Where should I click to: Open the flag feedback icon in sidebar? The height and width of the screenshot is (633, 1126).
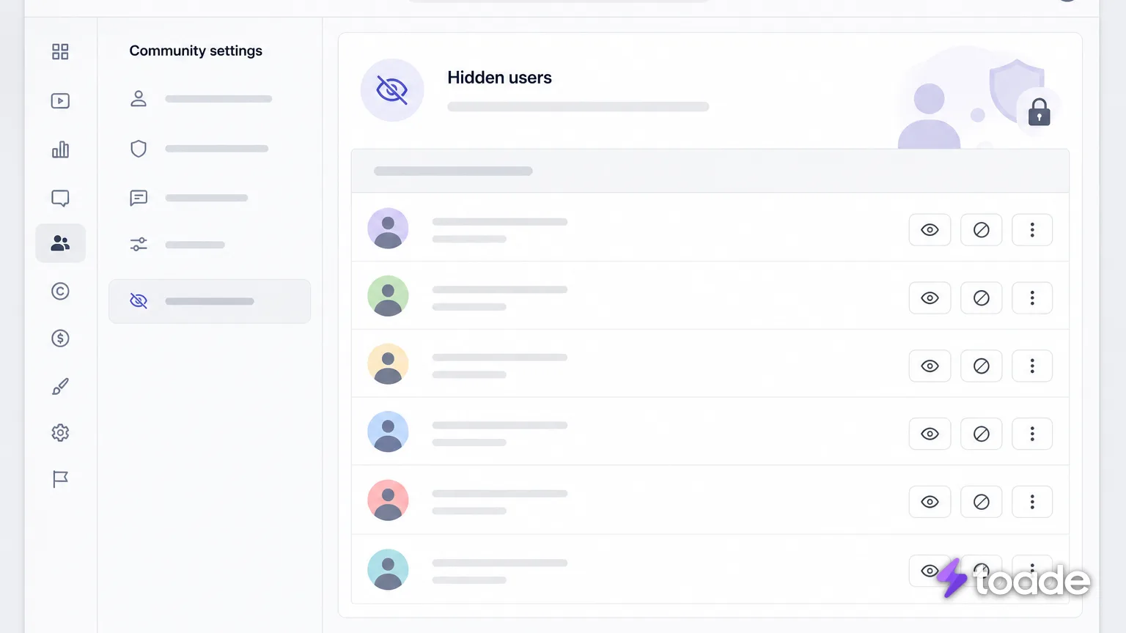pos(60,479)
